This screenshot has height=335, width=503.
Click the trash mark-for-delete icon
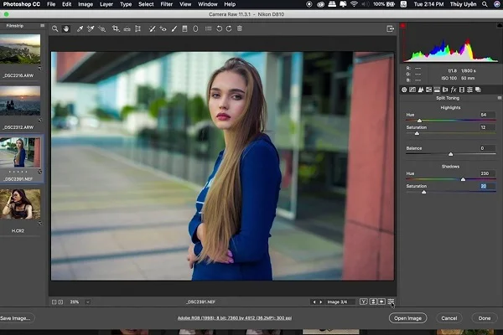(240, 28)
